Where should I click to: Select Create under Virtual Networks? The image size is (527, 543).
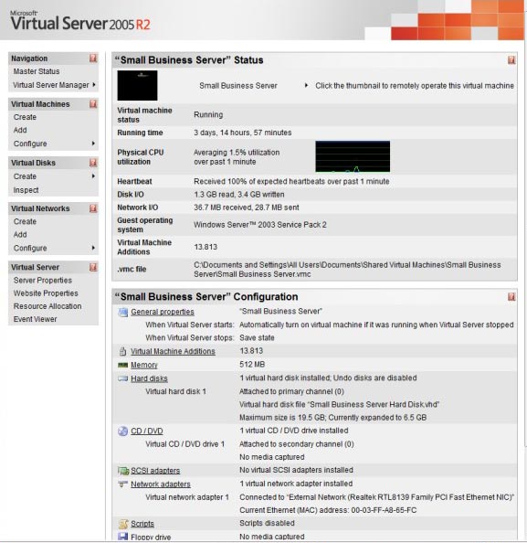point(25,221)
